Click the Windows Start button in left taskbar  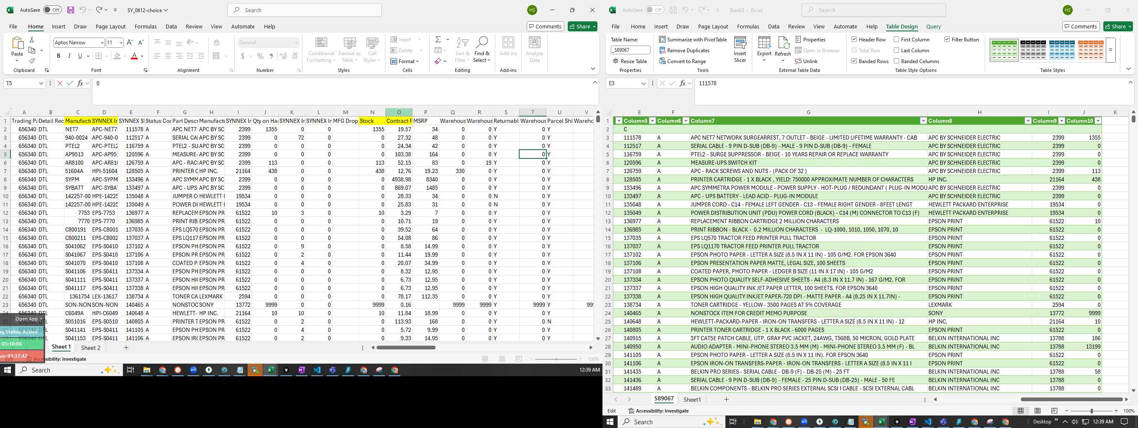(x=7, y=370)
